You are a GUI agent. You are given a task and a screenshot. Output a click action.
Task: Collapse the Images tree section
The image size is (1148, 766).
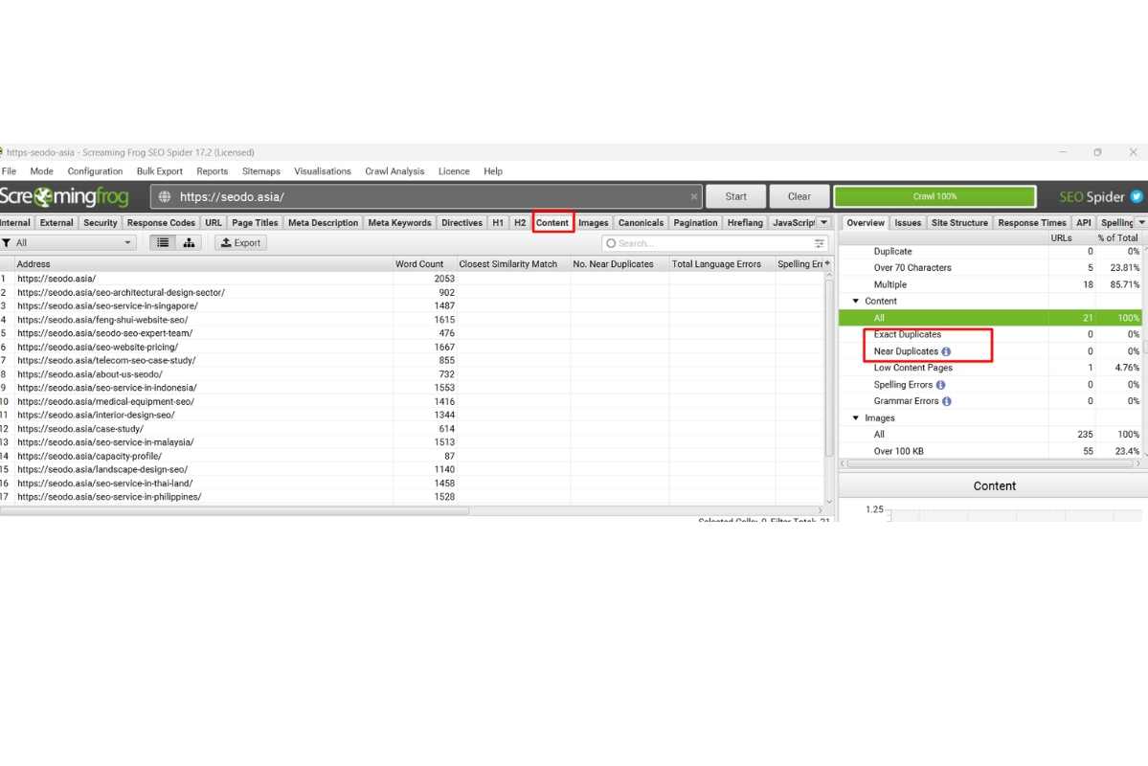(855, 418)
